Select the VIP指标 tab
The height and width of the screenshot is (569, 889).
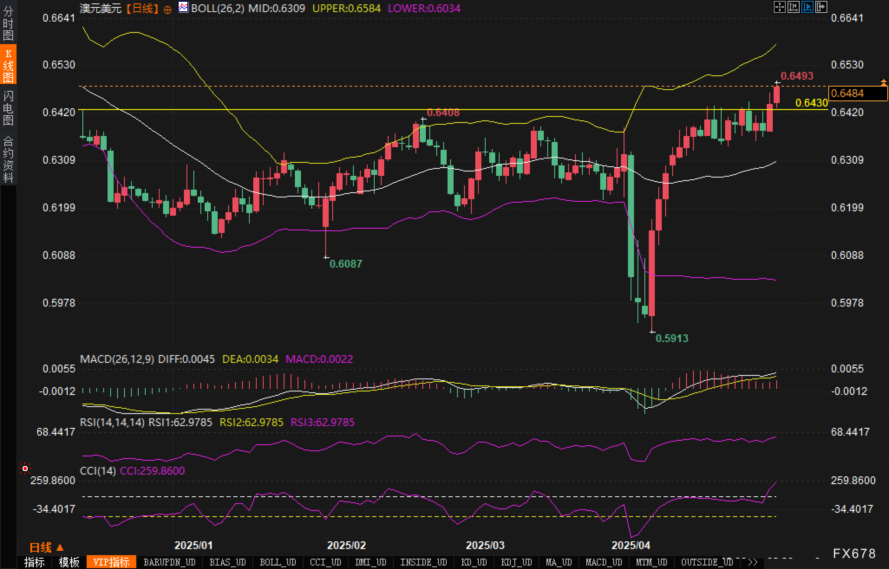click(x=111, y=562)
